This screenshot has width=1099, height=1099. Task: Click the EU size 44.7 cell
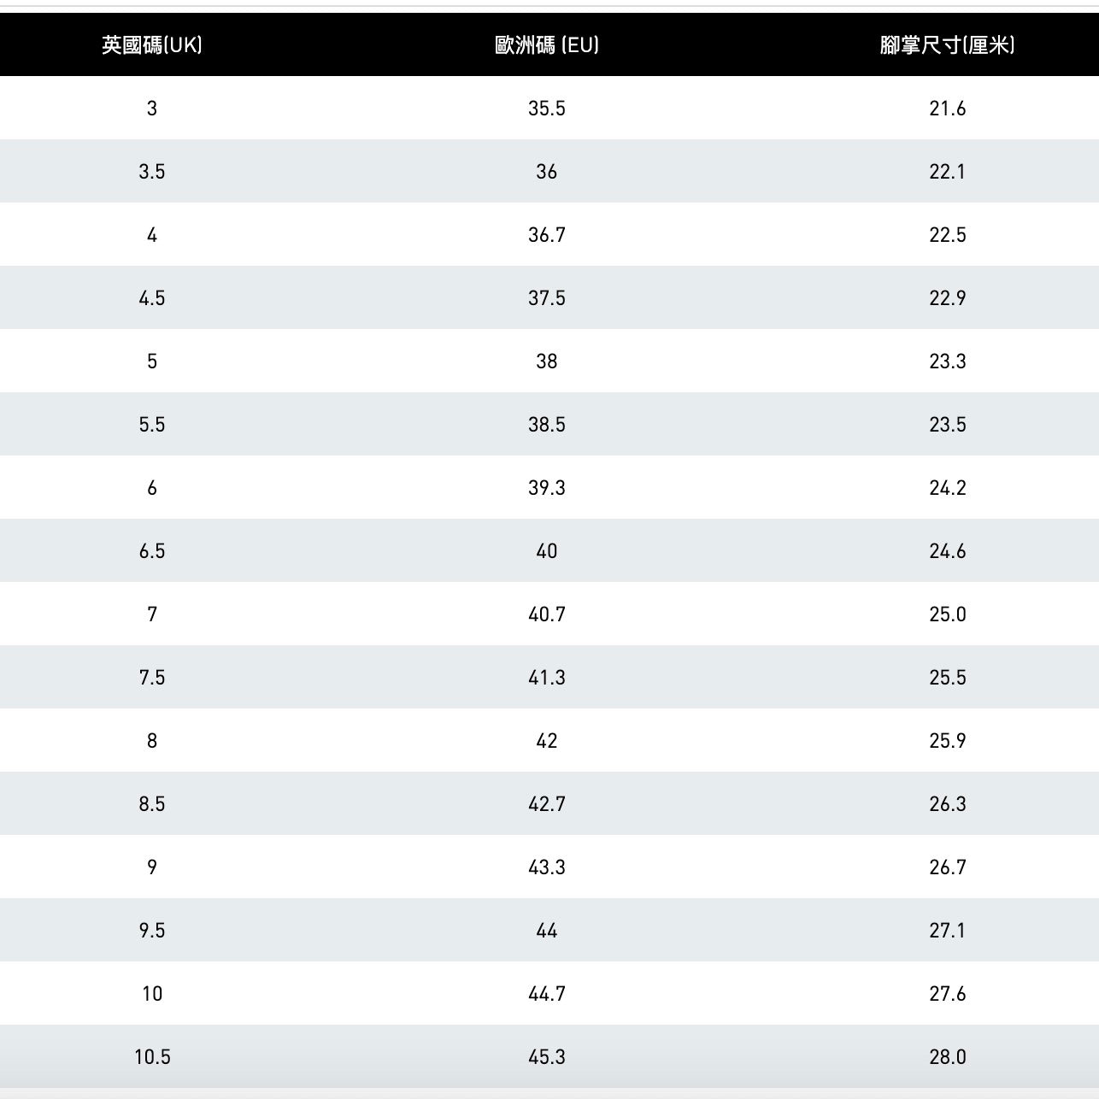tap(547, 994)
